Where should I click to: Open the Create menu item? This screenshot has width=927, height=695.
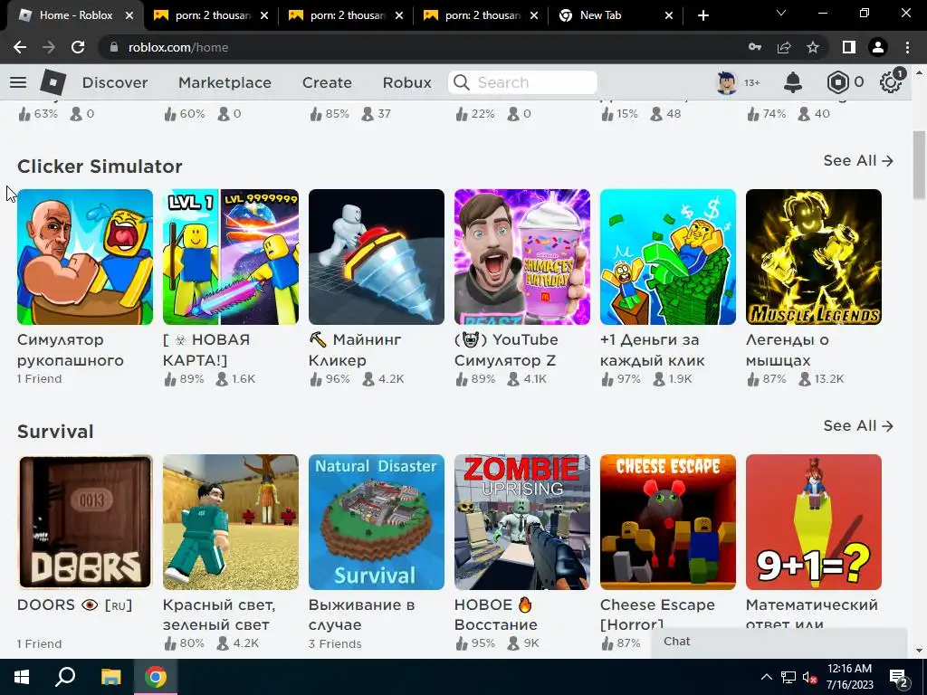(x=327, y=82)
